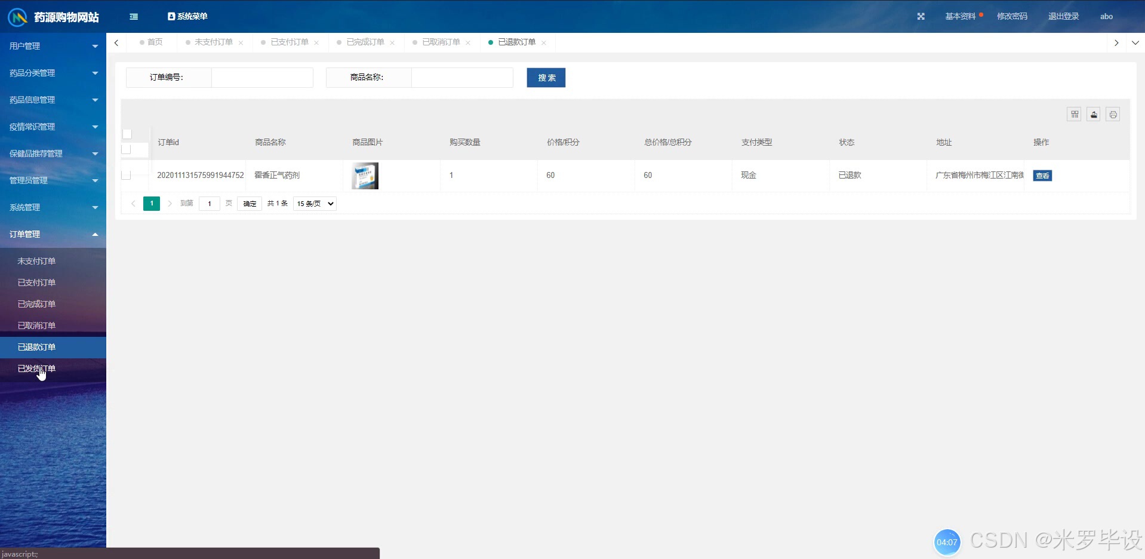Screen dimensions: 1145x559
Task: Click the 确定 pagination button
Action: [250, 204]
